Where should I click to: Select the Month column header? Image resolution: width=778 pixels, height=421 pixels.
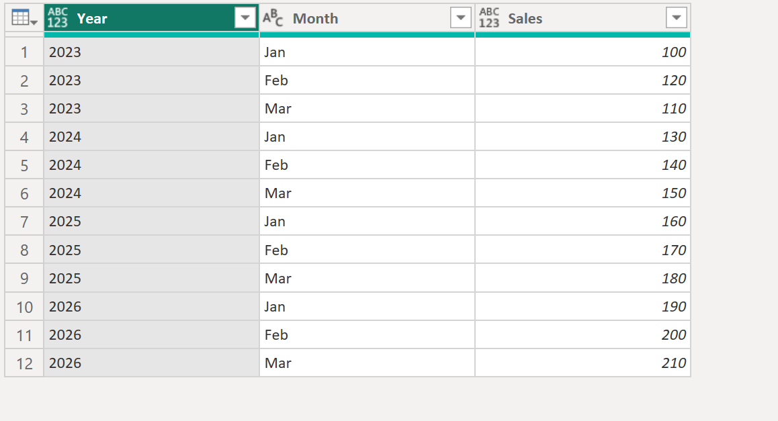315,18
